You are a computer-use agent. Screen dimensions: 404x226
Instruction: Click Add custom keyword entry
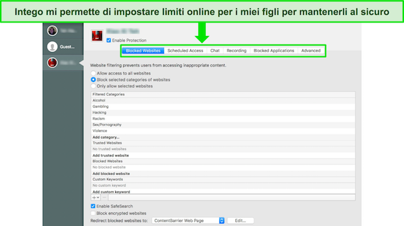(111, 192)
